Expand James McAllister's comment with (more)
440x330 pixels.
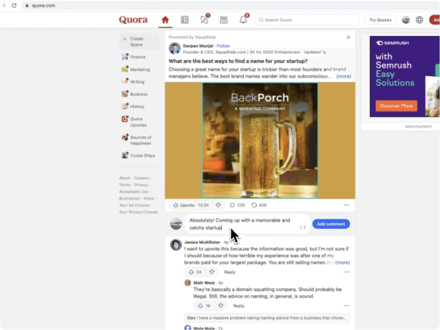coord(342,263)
